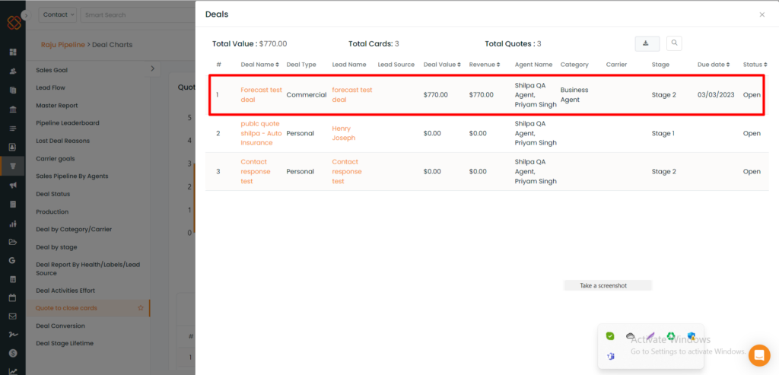Click the dollar coin icon in sidebar
779x375 pixels.
[x=13, y=353]
